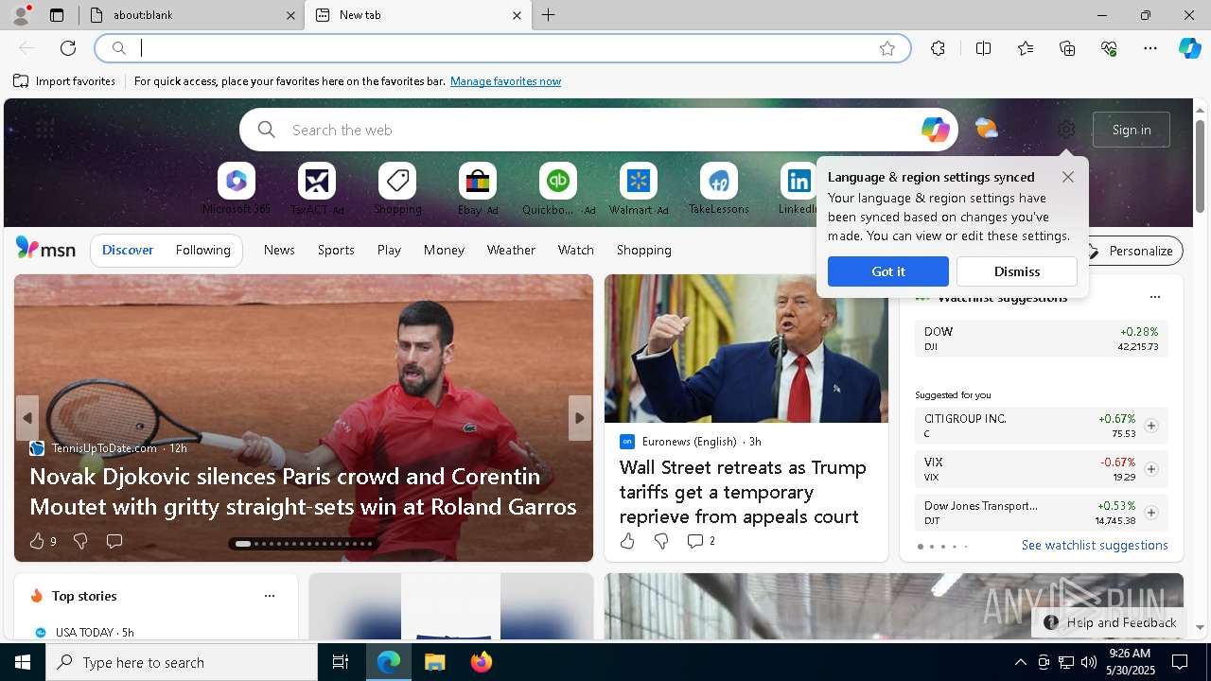Viewport: 1211px width, 681px height.
Task: Open the Shopping category in MSN nav
Action: 644,250
